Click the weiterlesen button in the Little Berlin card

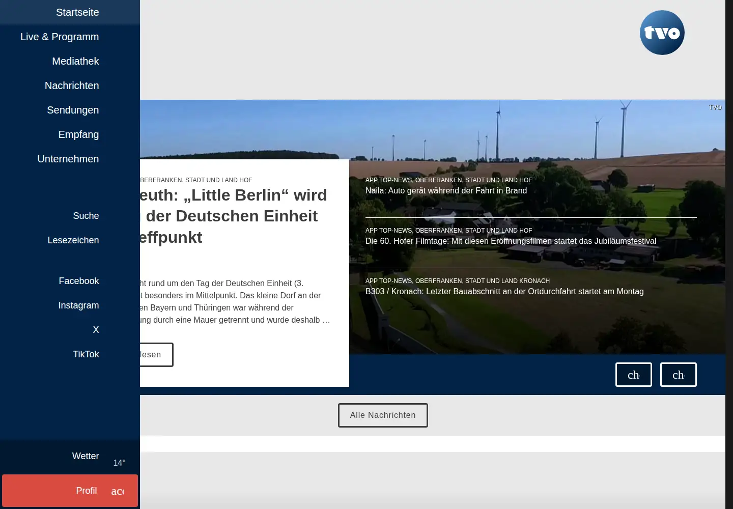[156, 355]
